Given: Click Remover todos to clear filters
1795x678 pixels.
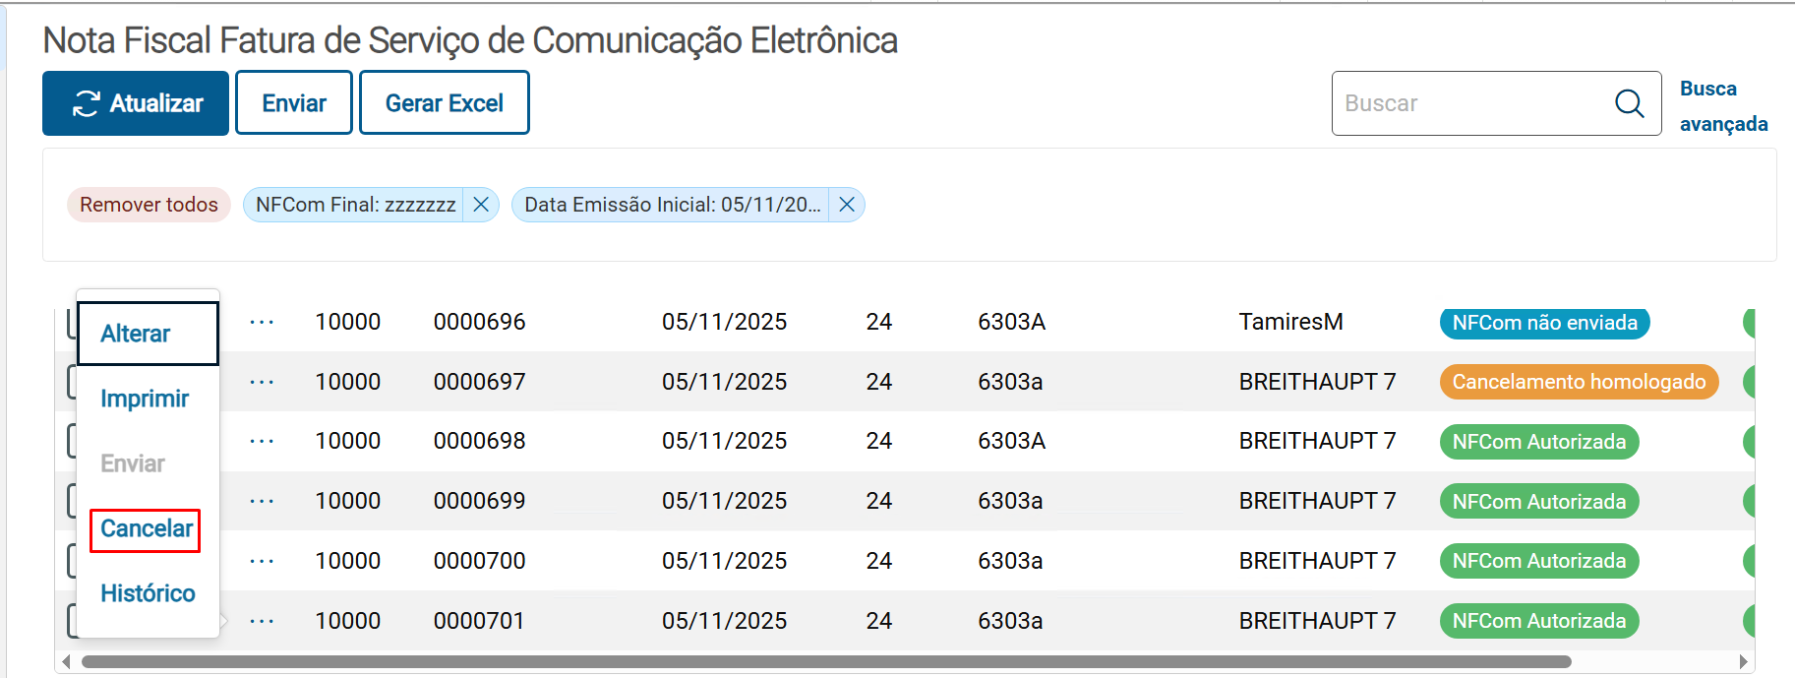Looking at the screenshot, I should click(x=149, y=205).
